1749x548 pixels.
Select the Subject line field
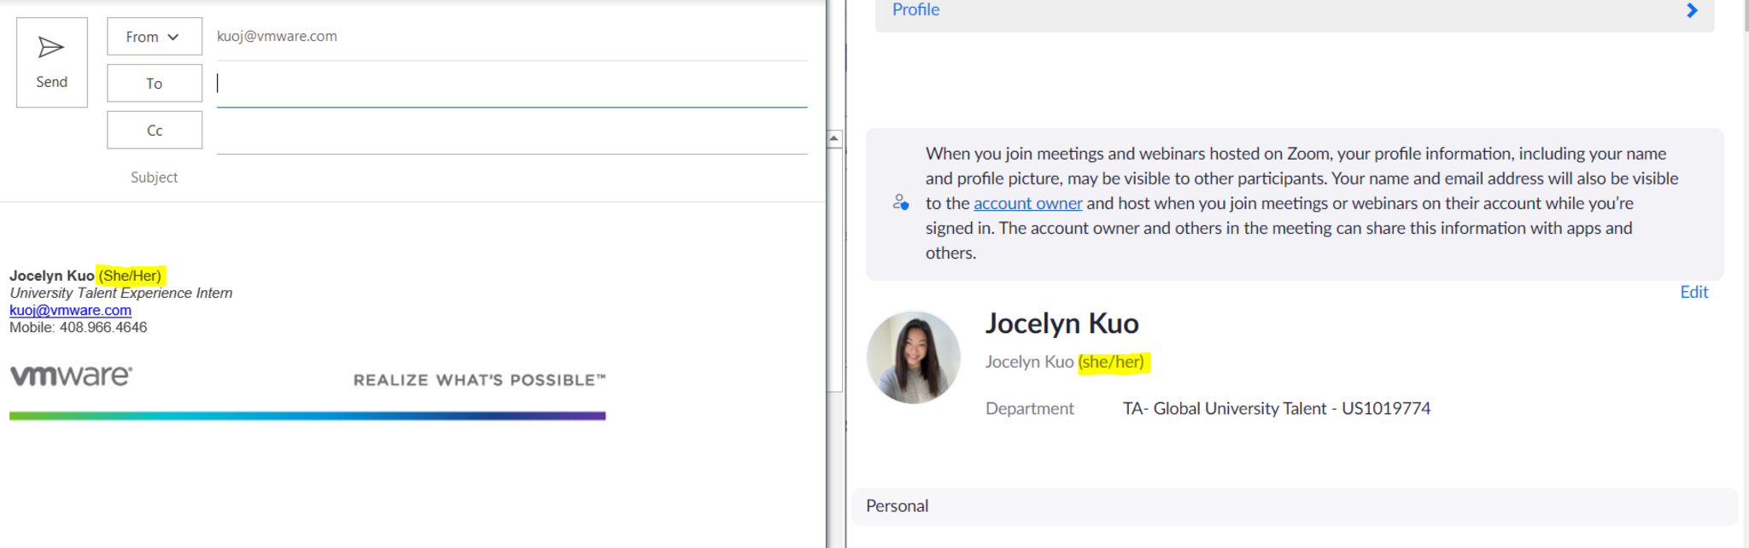pyautogui.click(x=511, y=178)
